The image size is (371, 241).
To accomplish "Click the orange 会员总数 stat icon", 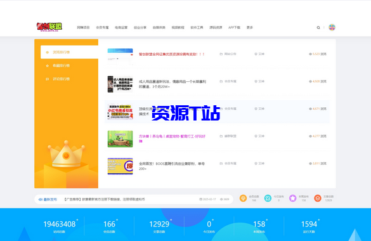I will (243, 199).
